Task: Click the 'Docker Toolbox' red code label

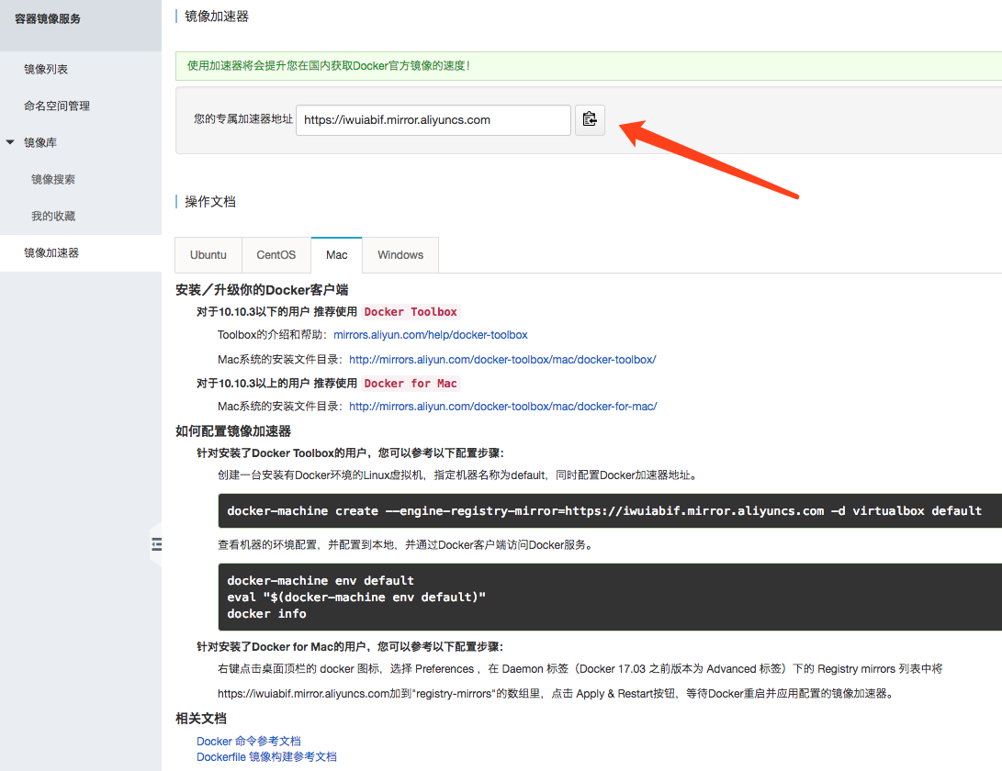Action: point(411,312)
